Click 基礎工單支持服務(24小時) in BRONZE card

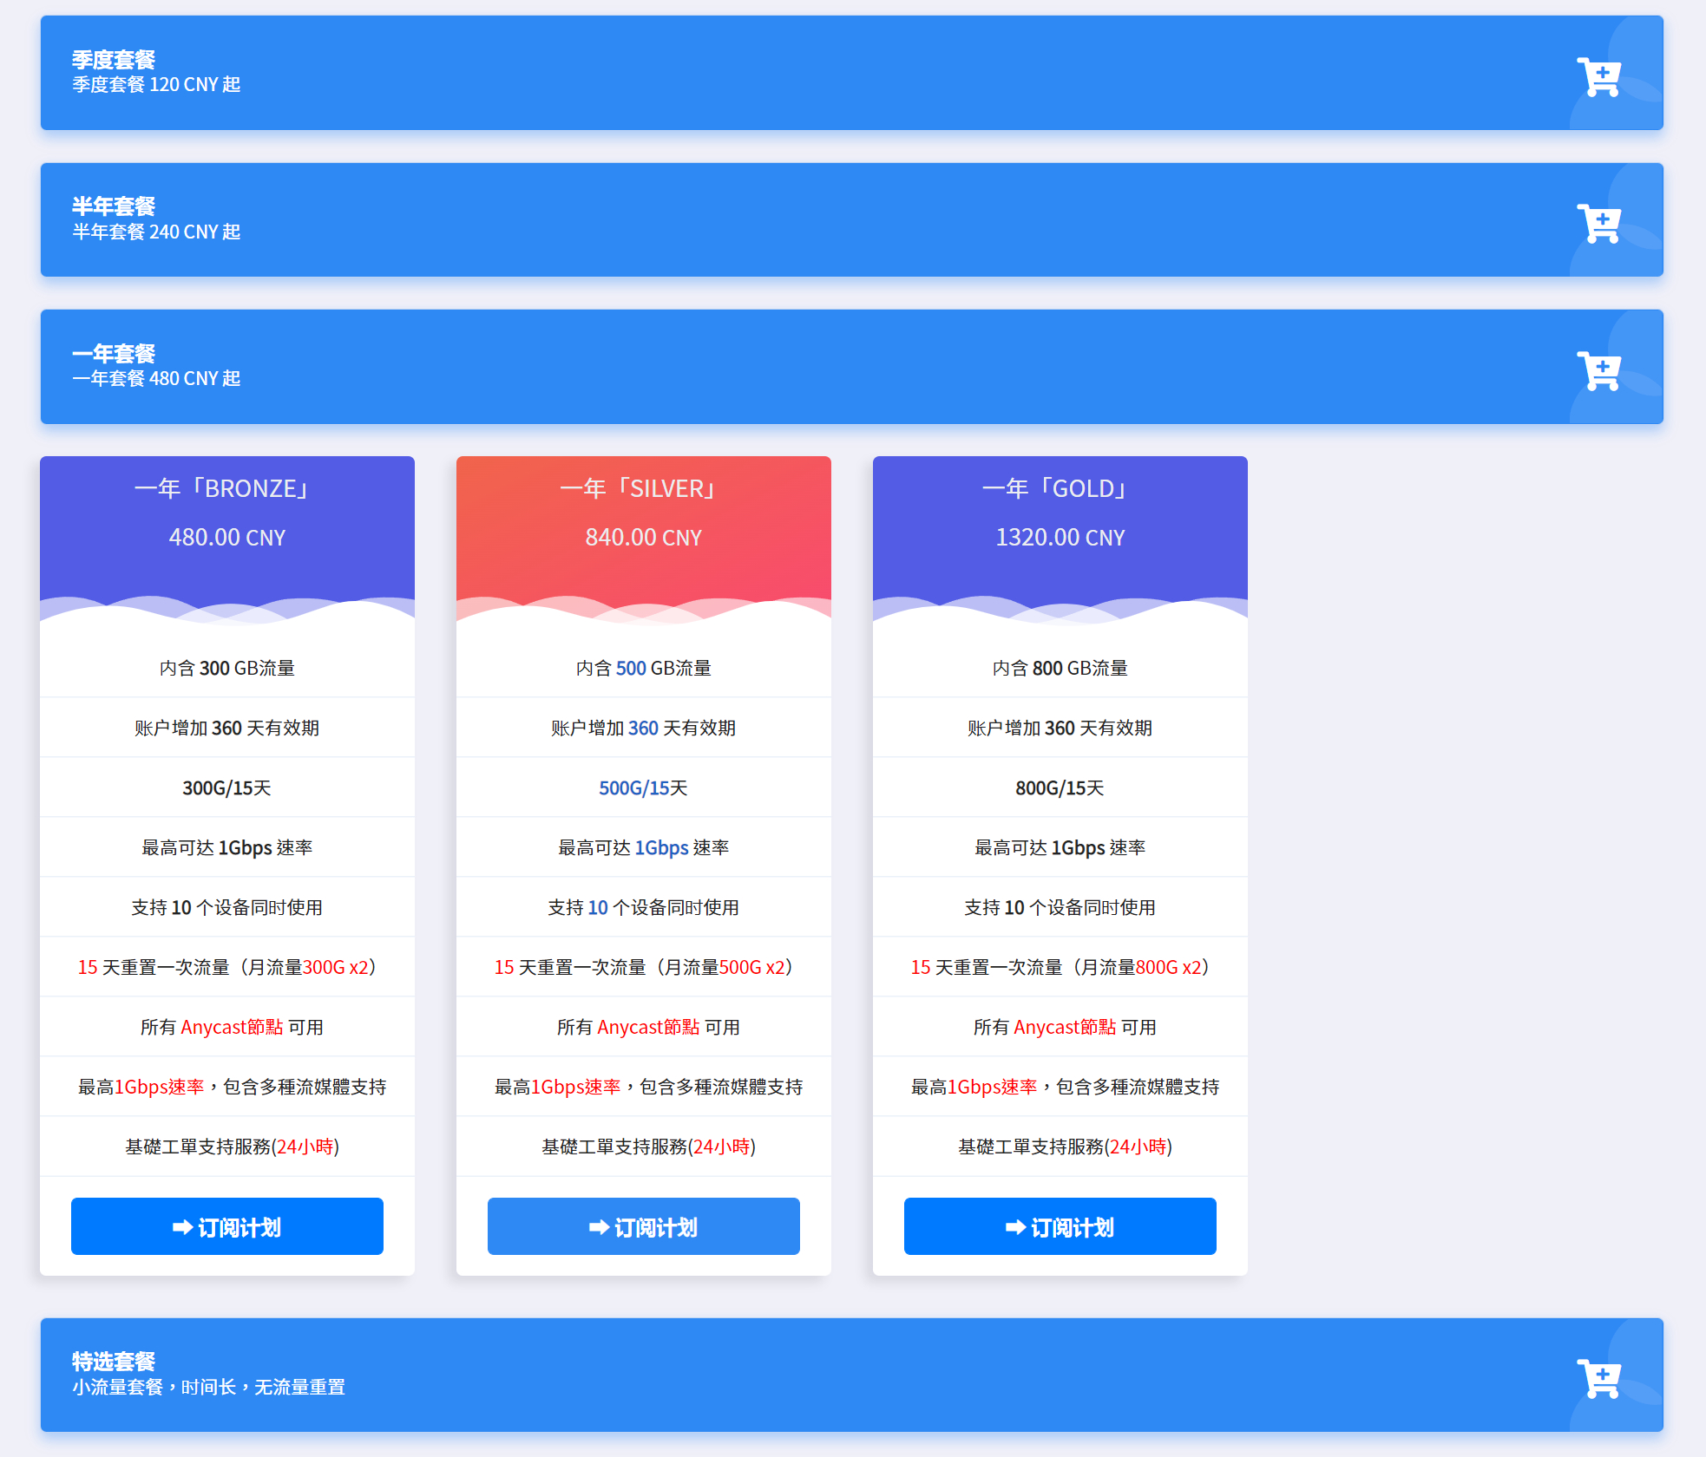tap(232, 1147)
